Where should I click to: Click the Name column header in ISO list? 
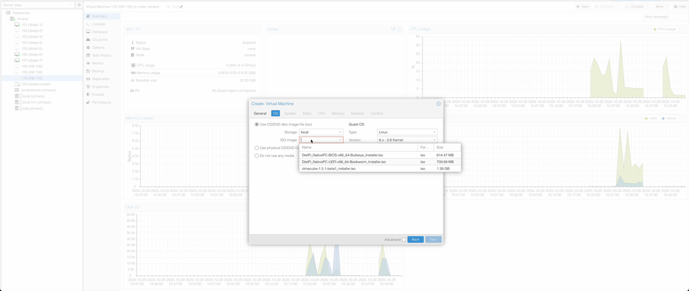pyautogui.click(x=306, y=147)
